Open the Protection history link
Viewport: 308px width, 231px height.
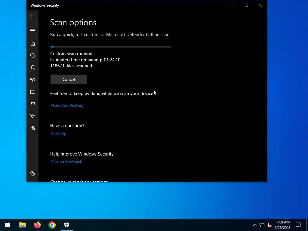(67, 105)
